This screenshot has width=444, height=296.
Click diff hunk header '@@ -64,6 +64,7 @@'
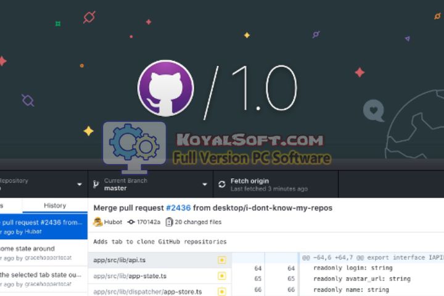pos(333,258)
